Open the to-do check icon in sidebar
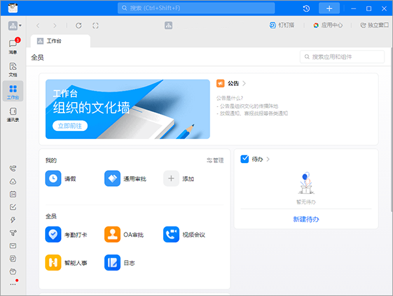 point(13,207)
